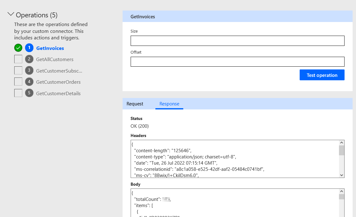Collapse the Operations (5) section

(x=11, y=14)
